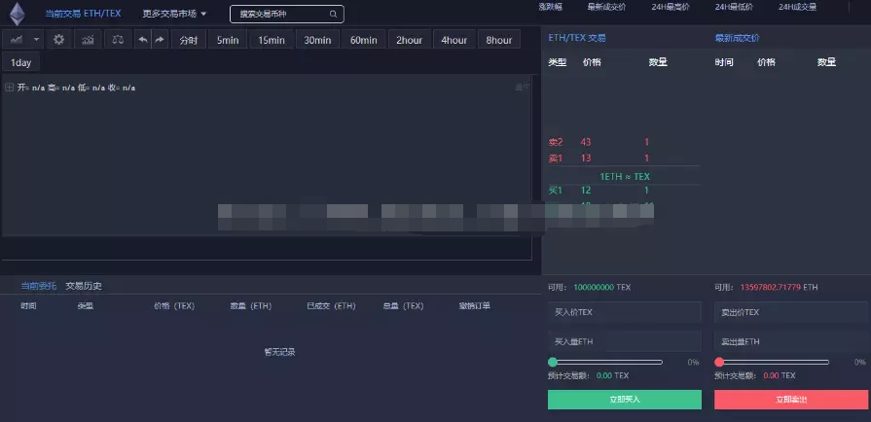
Task: Select the 4hour timeframe
Action: coord(454,40)
